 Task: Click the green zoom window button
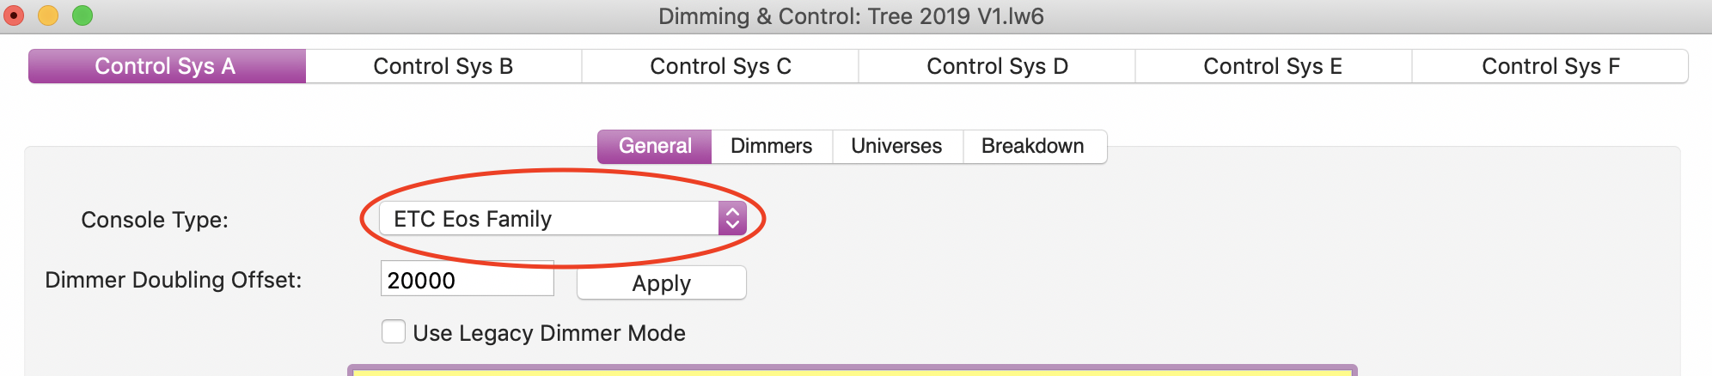(x=83, y=15)
